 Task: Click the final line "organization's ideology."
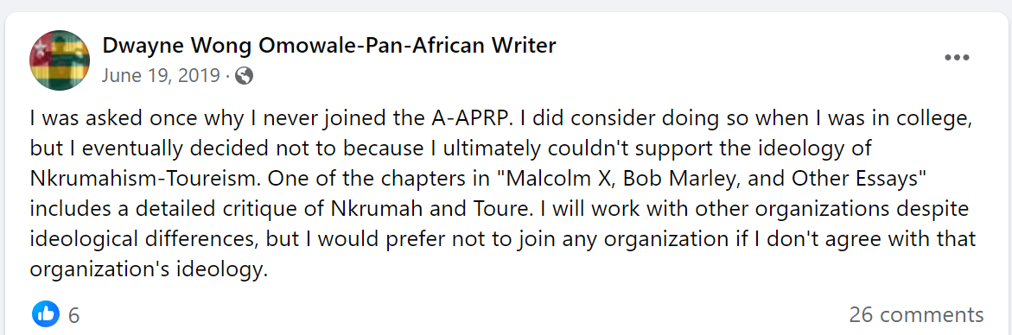pos(149,269)
